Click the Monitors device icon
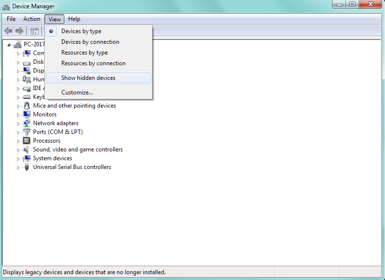Screen dimensions: 385x280 tap(27, 114)
